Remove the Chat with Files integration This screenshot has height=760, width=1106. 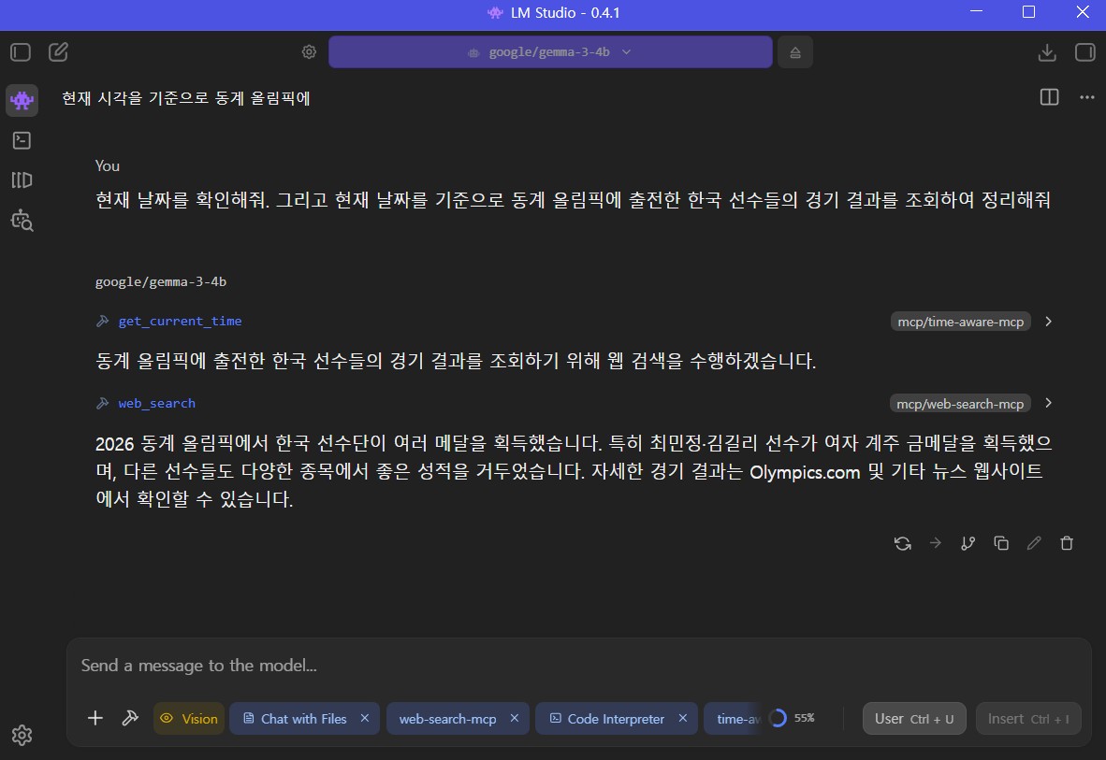365,719
